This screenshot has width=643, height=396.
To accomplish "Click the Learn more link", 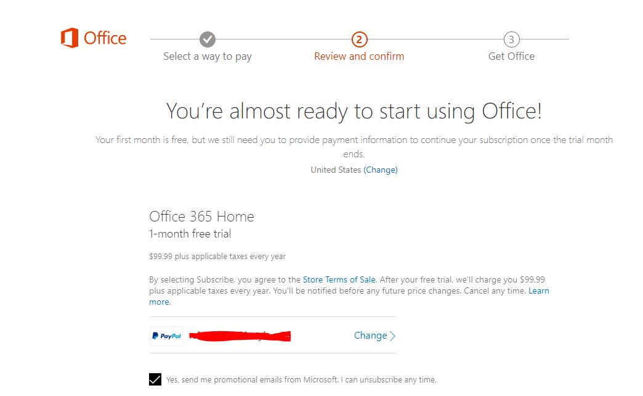I will [x=538, y=291].
